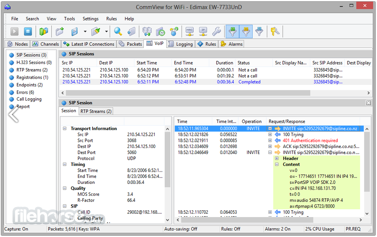
Task: Toggle the management packets funnel filter
Action: (246, 32)
